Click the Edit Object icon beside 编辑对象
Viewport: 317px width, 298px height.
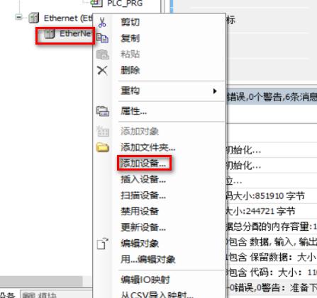tap(102, 243)
